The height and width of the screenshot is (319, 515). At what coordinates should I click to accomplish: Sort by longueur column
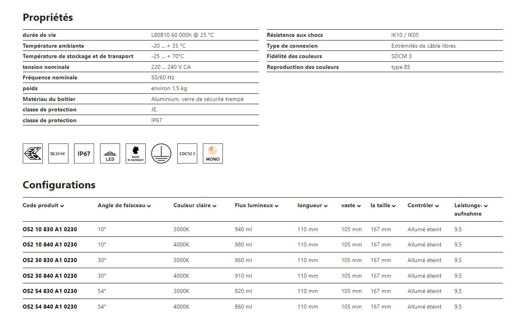point(313,206)
